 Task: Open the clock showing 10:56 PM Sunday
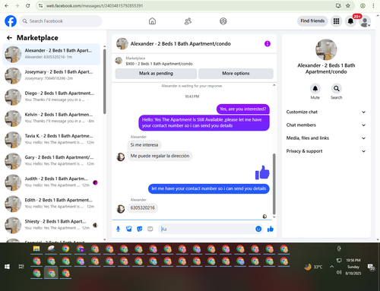353,267
